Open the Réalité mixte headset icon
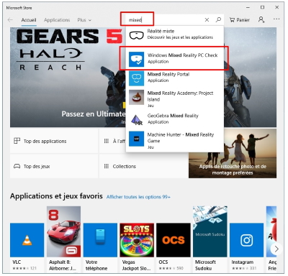This screenshot has height=276, width=288. coord(137,35)
